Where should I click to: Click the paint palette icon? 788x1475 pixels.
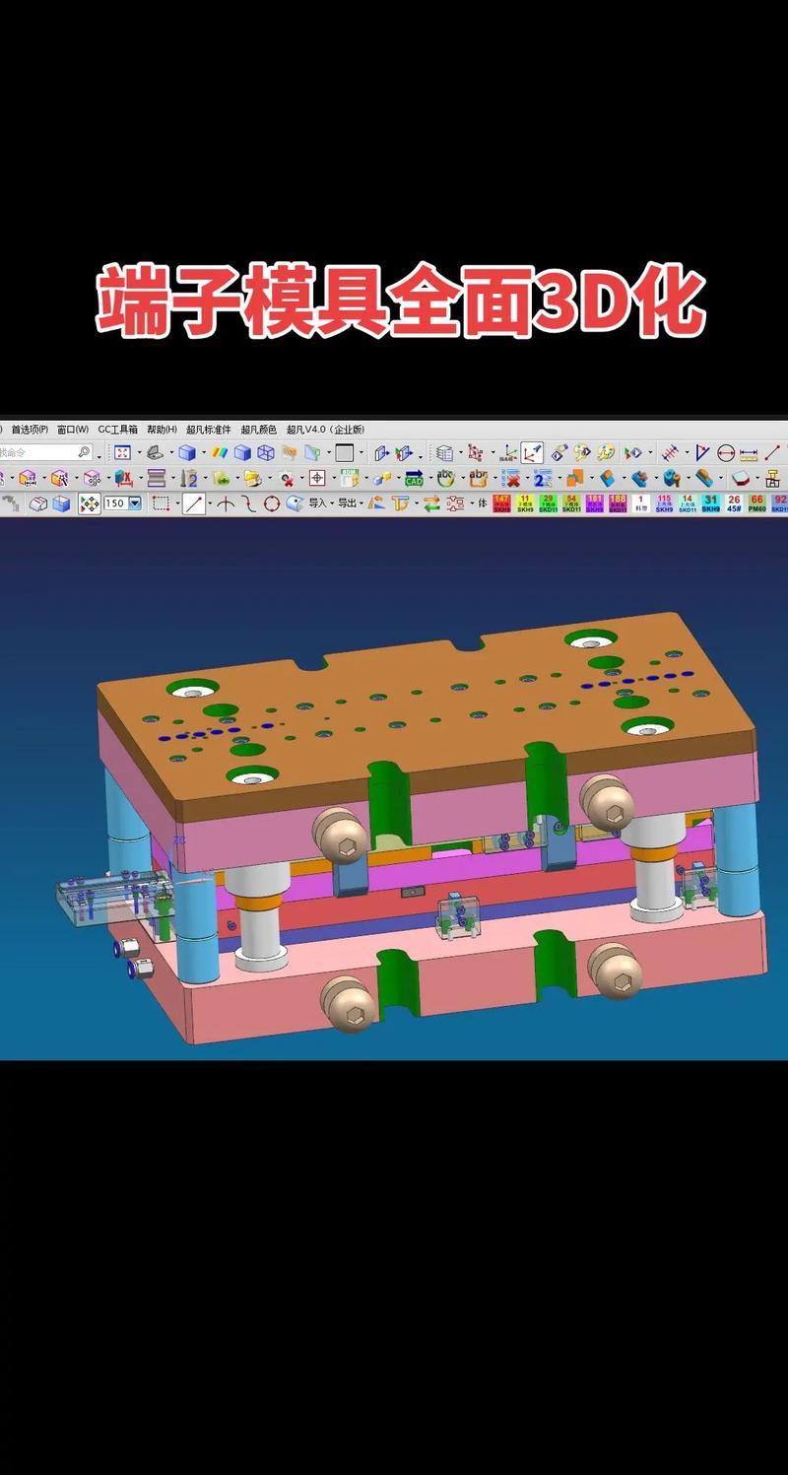pos(606,453)
